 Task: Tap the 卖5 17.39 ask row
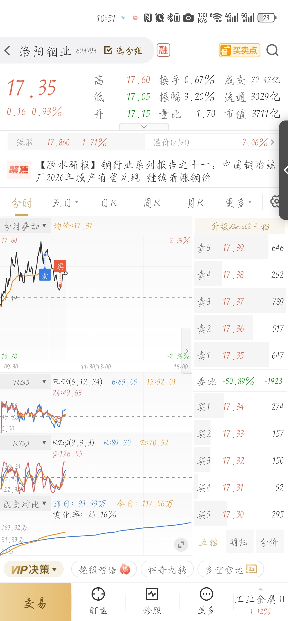pos(240,247)
